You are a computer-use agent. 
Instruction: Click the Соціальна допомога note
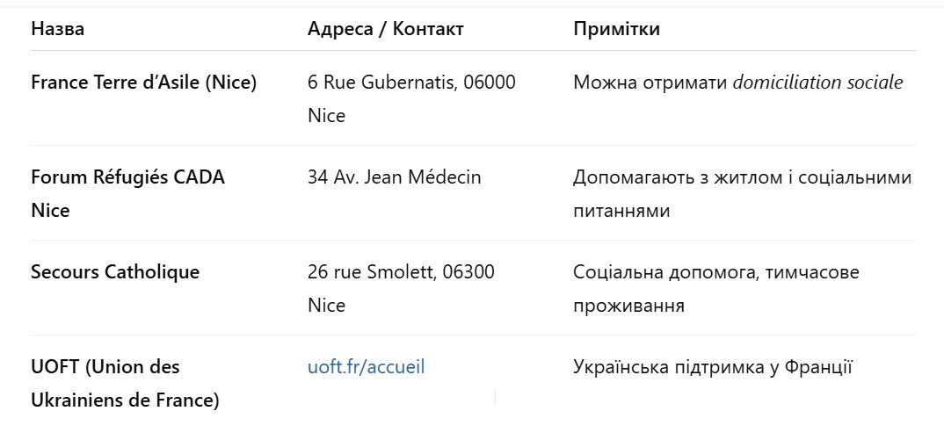click(716, 288)
